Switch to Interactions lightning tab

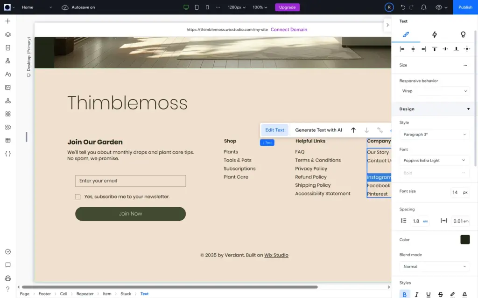pos(435,34)
